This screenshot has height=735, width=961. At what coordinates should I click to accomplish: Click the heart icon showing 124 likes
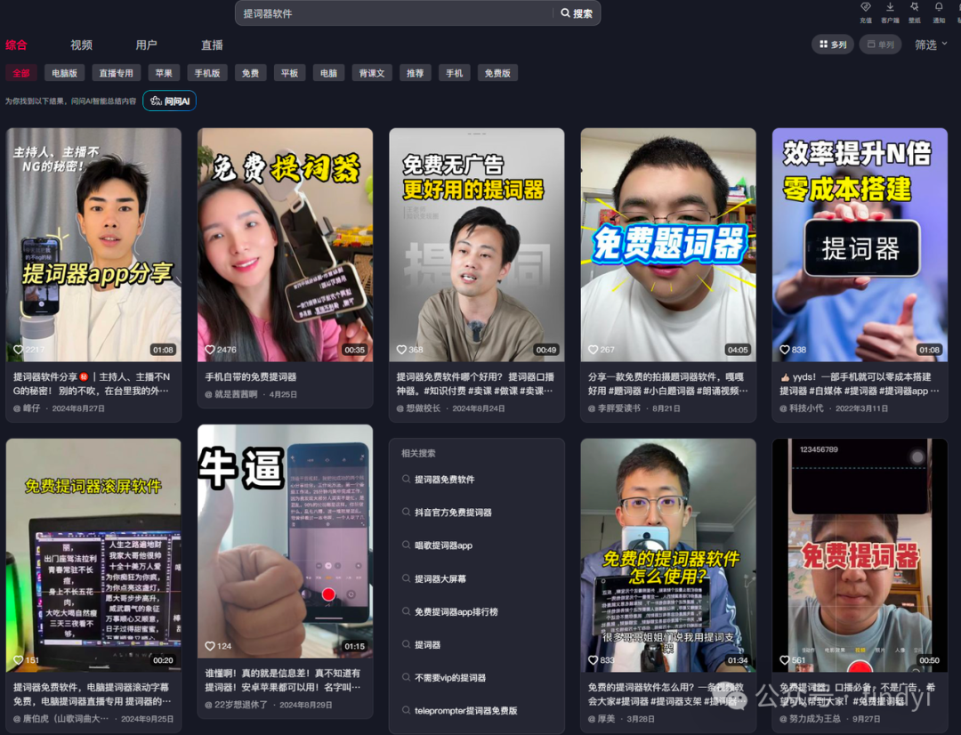point(210,646)
